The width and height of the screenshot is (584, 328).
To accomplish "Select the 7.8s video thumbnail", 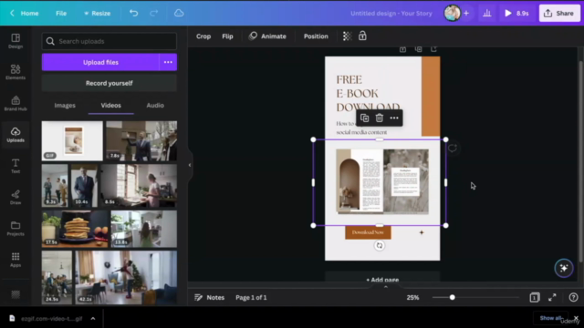I will point(141,140).
